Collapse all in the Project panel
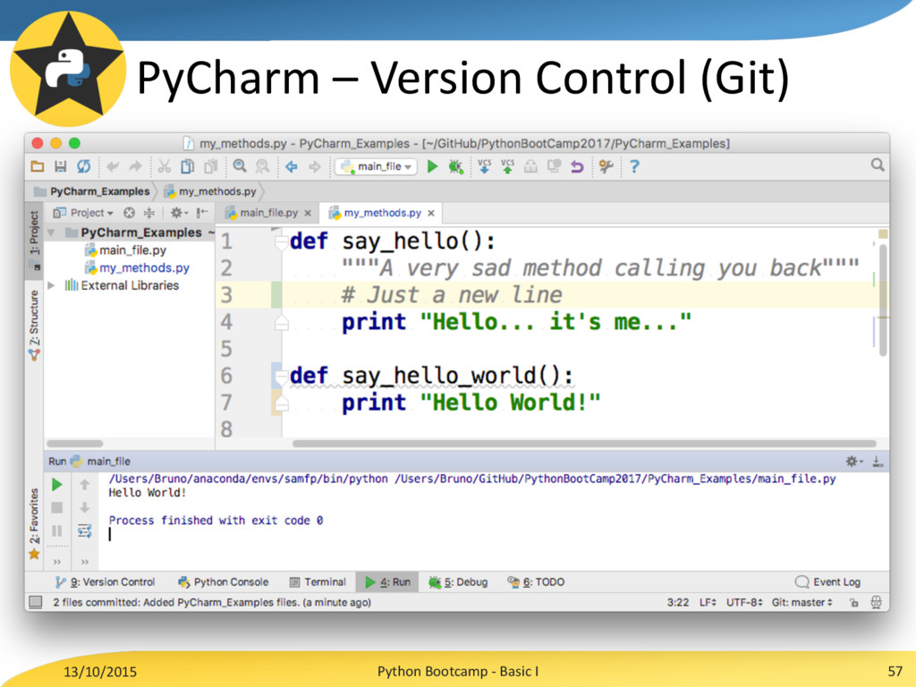The height and width of the screenshot is (687, 916). (x=149, y=213)
